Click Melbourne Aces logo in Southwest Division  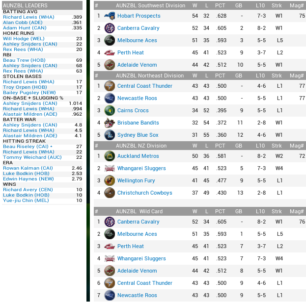110,40
